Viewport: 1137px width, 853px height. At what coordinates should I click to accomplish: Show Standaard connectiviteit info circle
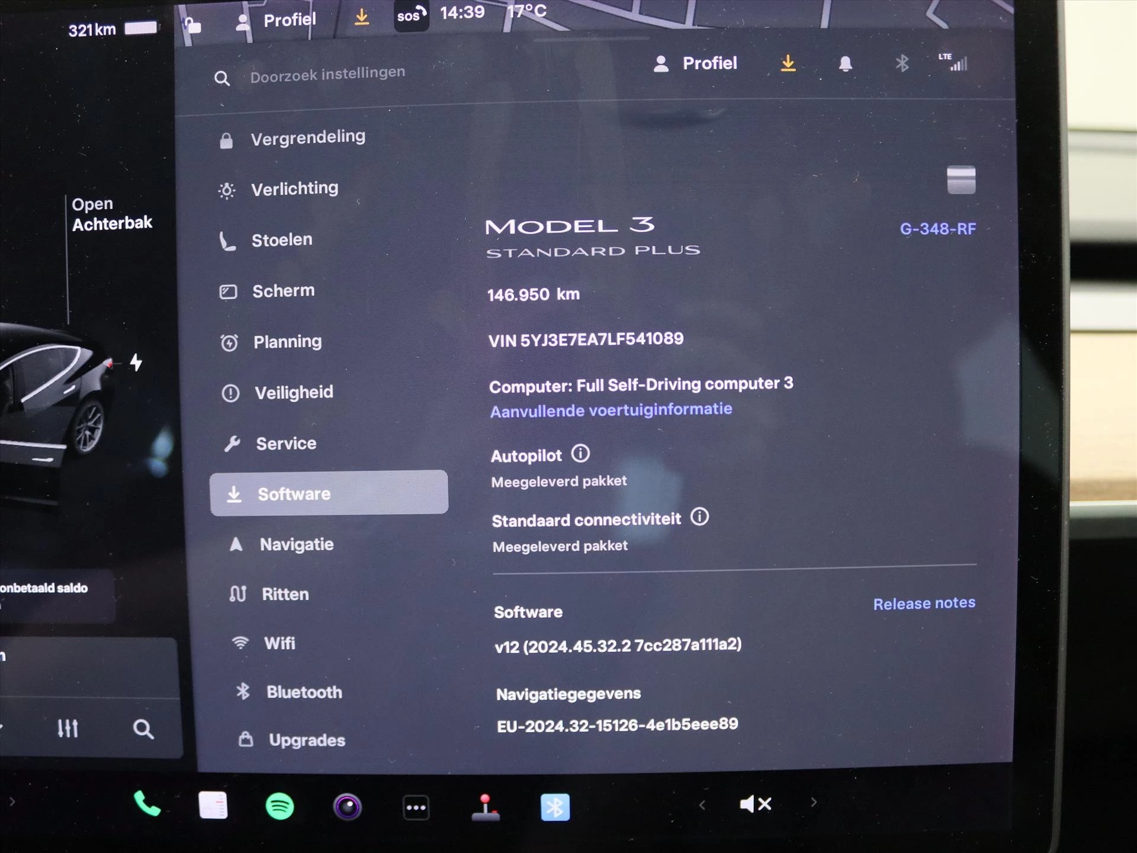[699, 517]
